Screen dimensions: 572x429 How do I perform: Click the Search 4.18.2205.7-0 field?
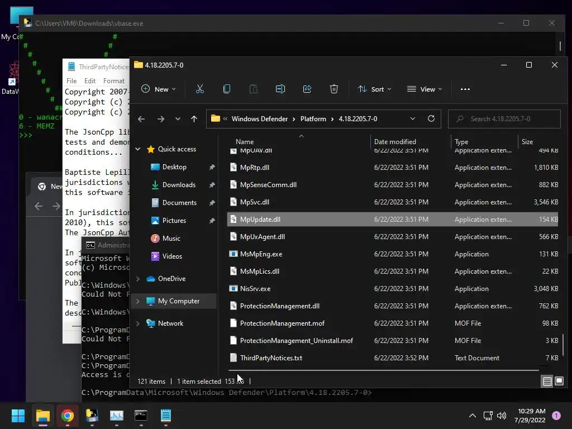(x=504, y=119)
